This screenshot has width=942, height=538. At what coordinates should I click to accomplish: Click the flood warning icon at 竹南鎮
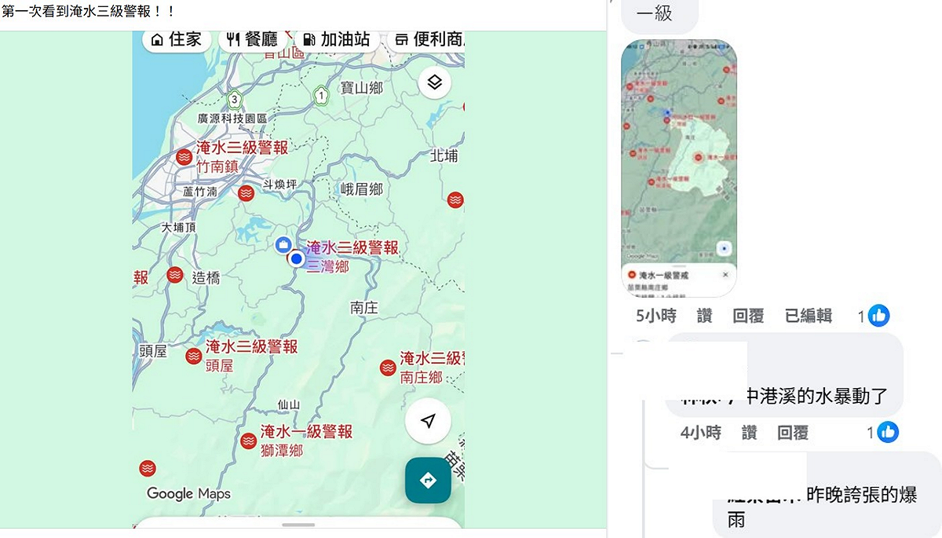[x=184, y=156]
